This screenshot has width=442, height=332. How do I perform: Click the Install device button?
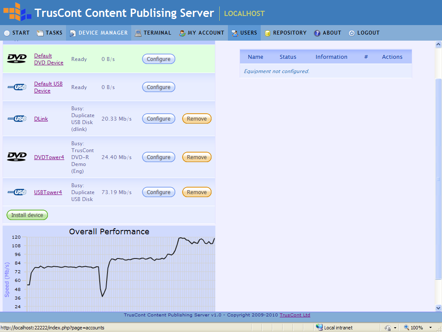(27, 215)
